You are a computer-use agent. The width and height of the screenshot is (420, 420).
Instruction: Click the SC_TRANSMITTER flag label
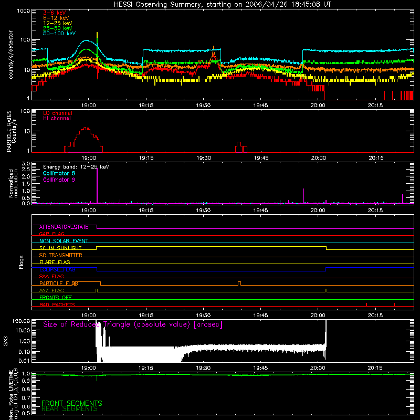(60, 255)
